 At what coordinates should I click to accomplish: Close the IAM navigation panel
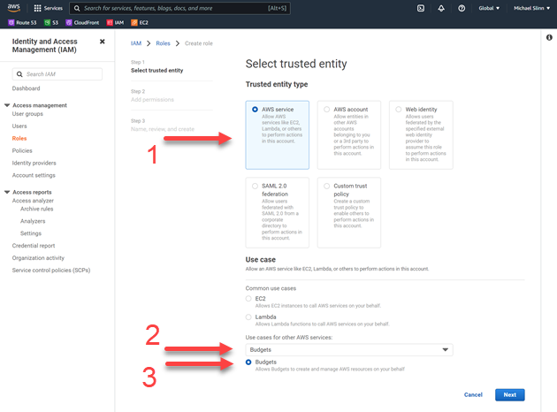(102, 42)
